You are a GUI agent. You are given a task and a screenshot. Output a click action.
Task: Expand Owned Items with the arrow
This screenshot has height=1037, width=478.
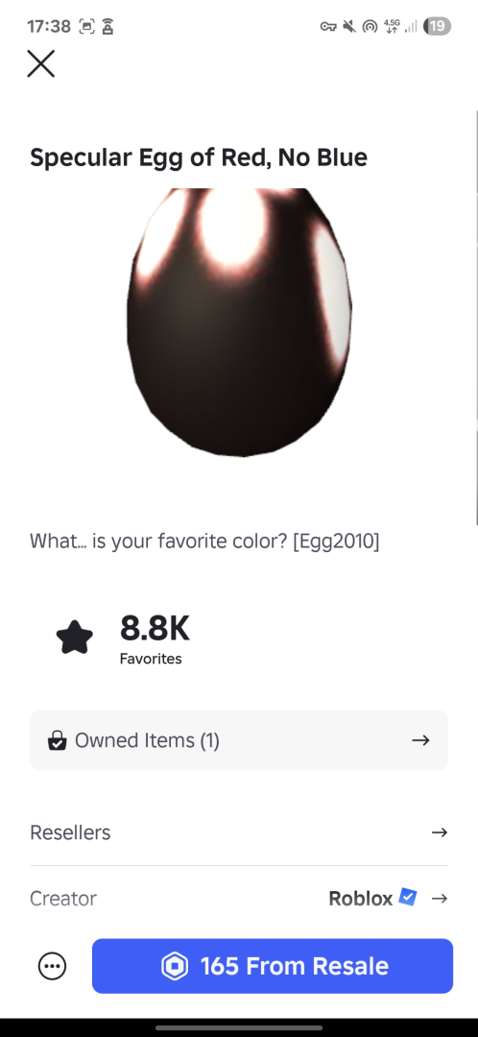[420, 740]
